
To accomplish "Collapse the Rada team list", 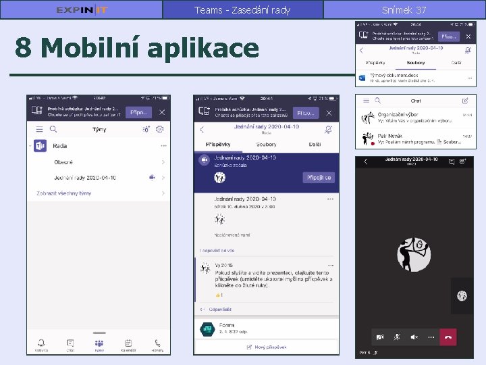I will (x=30, y=145).
